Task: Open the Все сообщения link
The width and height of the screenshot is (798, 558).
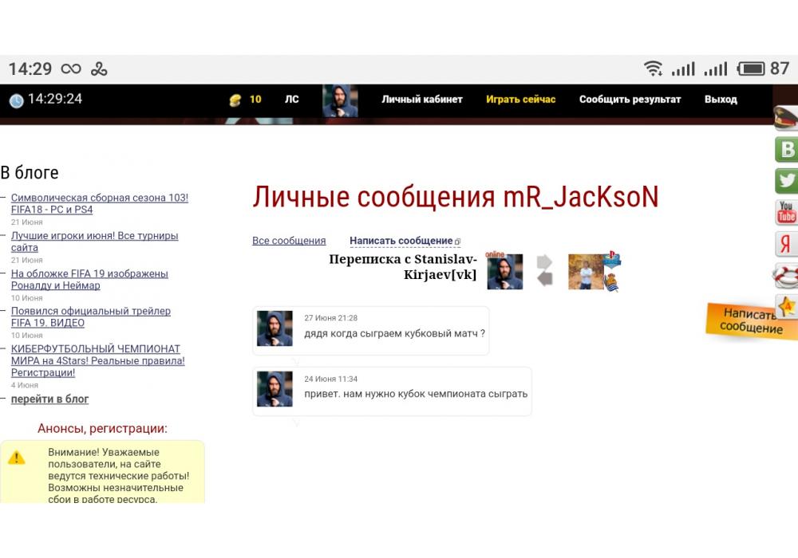Action: point(289,241)
